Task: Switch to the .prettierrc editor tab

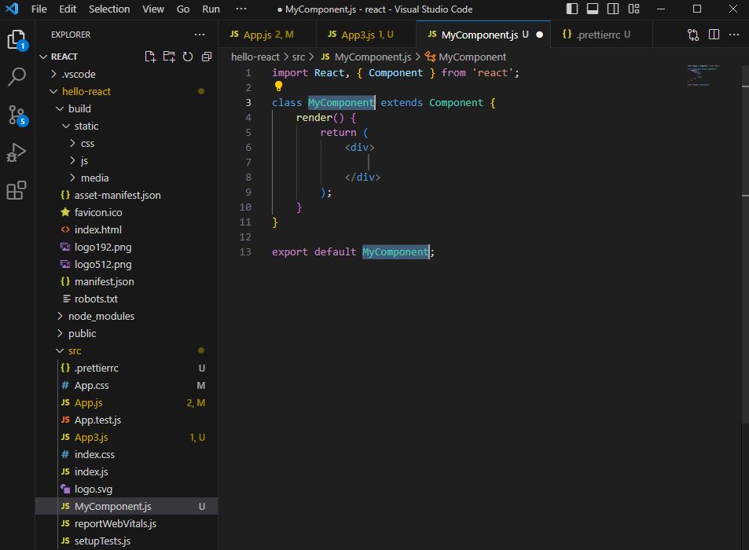Action: 601,35
